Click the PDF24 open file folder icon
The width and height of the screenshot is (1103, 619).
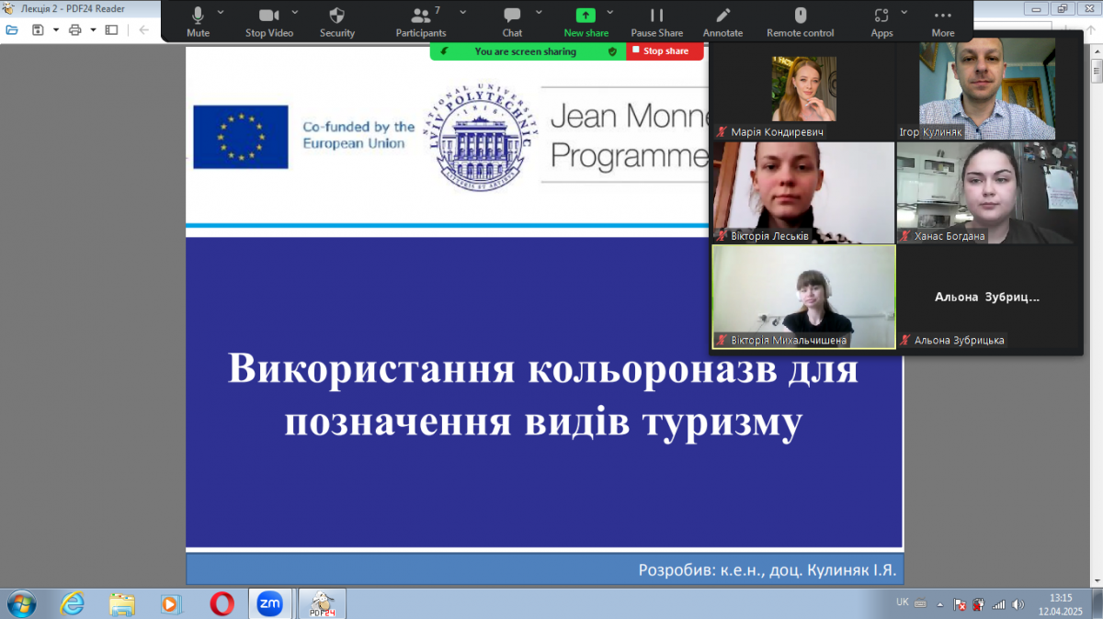(12, 29)
